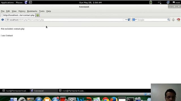Click the site identity globe in the address bar
Screen dimensions: 181x101
coord(8,20)
